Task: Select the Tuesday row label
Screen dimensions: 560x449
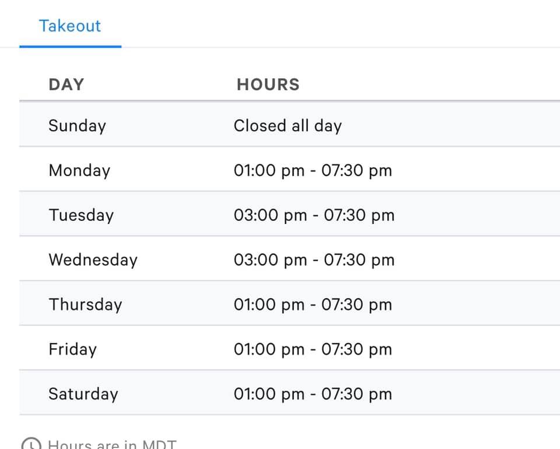Action: click(81, 215)
